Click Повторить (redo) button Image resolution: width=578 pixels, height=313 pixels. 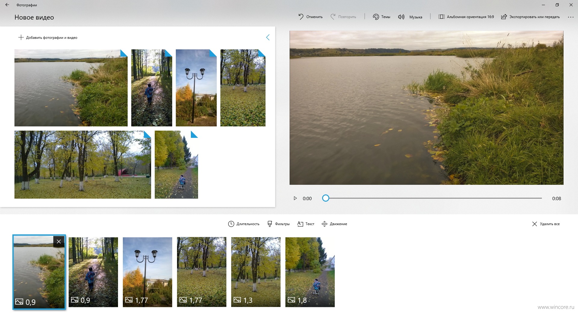click(x=343, y=17)
